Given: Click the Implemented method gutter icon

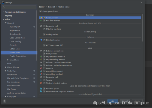Looking at the screenshot, I should 41,57.
